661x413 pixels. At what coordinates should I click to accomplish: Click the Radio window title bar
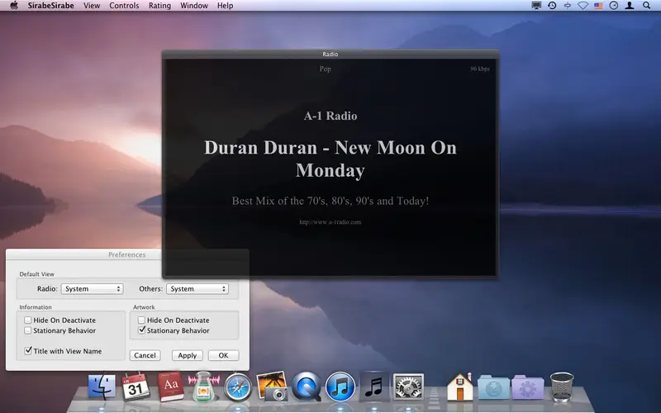(330, 54)
